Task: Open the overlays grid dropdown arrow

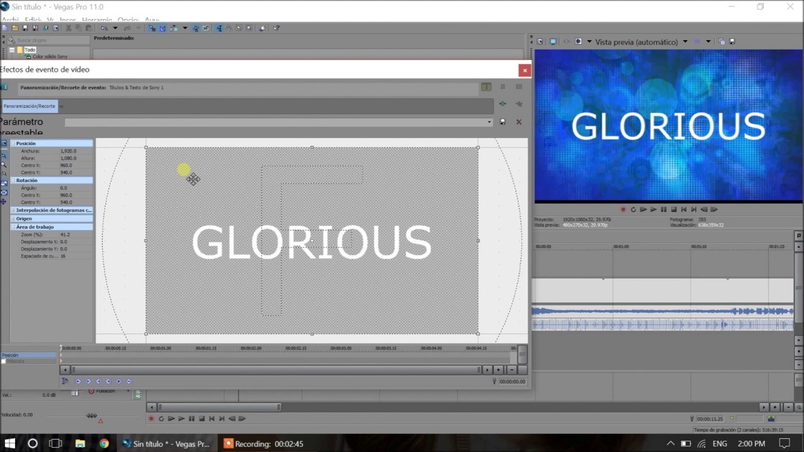Action: tap(709, 41)
